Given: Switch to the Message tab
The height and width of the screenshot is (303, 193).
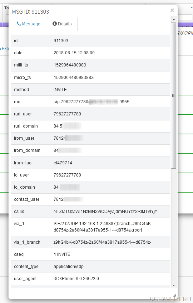Looking at the screenshot, I should pos(29,24).
